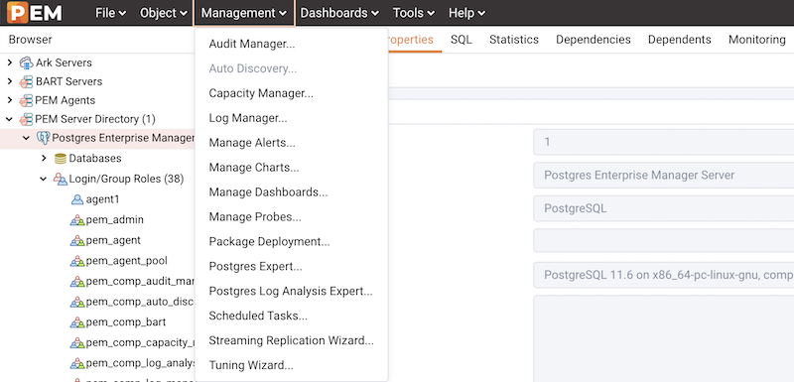Click the Login/Group Roles icon
The height and width of the screenshot is (382, 794).
coord(61,179)
